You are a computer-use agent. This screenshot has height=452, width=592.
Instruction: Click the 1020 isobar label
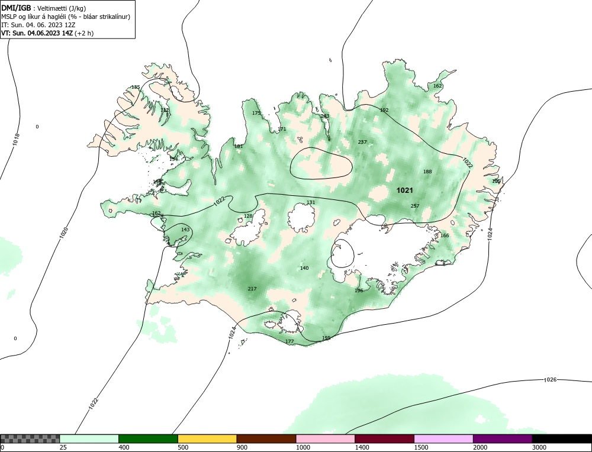(63, 233)
